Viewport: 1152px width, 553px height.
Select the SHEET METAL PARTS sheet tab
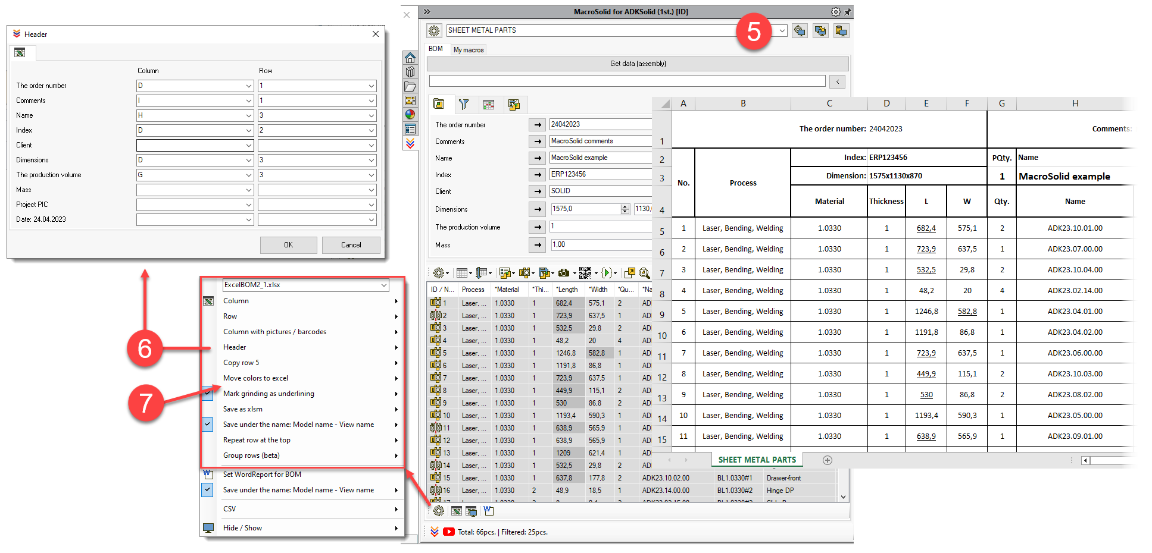(x=757, y=460)
